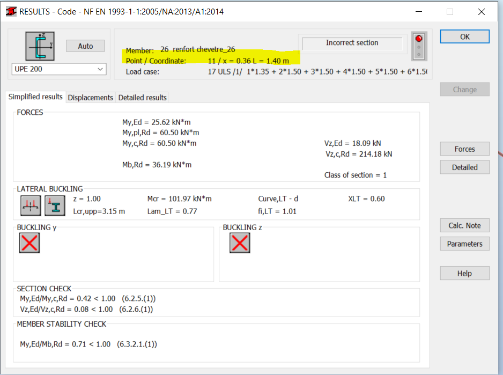The width and height of the screenshot is (503, 375).
Task: Confirm results with OK
Action: click(x=464, y=36)
